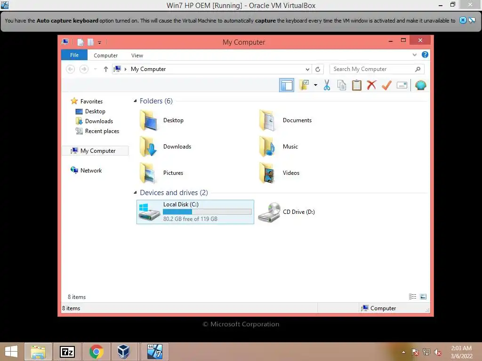The height and width of the screenshot is (361, 482).
Task: Switch to the View ribbon tab
Action: click(137, 55)
